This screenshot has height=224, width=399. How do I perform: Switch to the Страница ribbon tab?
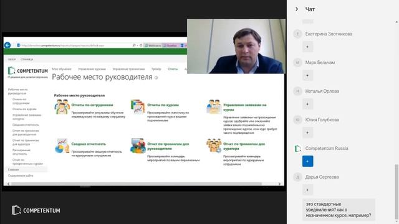pos(27,59)
